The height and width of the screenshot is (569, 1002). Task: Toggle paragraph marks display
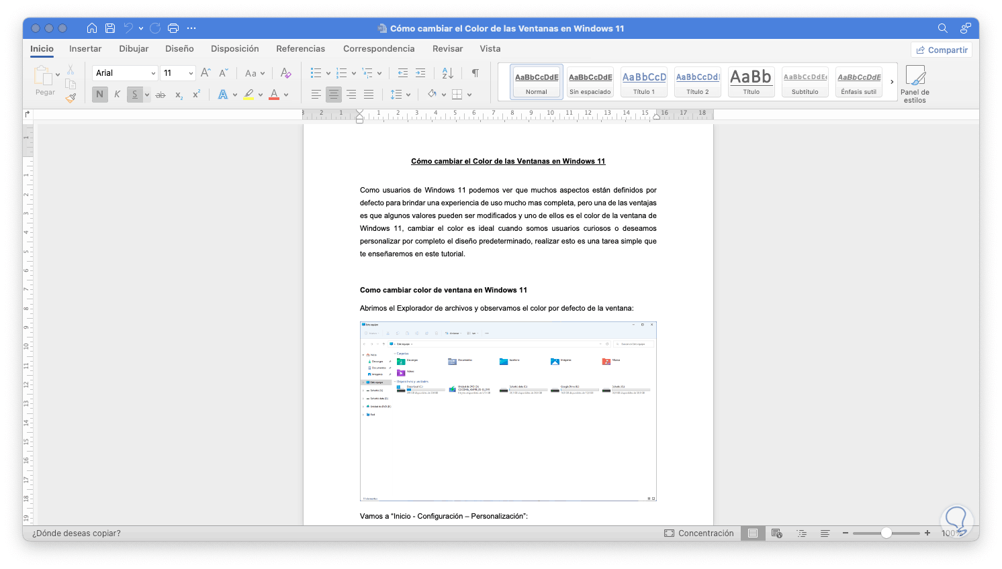(475, 73)
